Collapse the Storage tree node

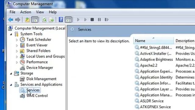coord(11,74)
